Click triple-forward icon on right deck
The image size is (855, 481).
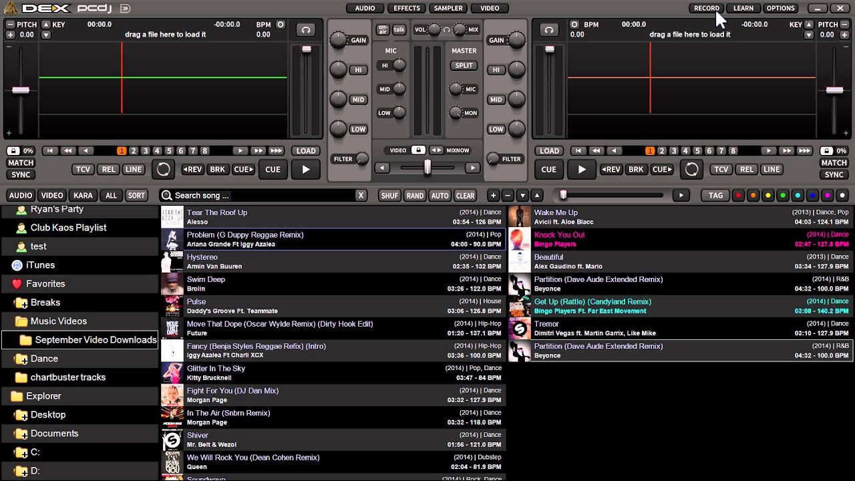point(804,151)
